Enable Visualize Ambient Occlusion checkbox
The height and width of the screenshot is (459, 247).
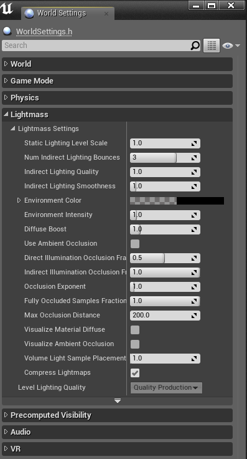(135, 344)
